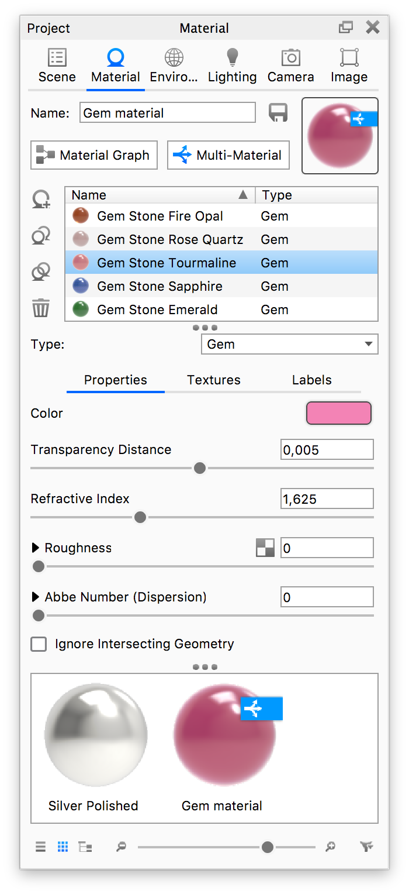Enable Ignore Intersecting Geometry checkbox
Screen dimensions: 409x894
[39, 644]
